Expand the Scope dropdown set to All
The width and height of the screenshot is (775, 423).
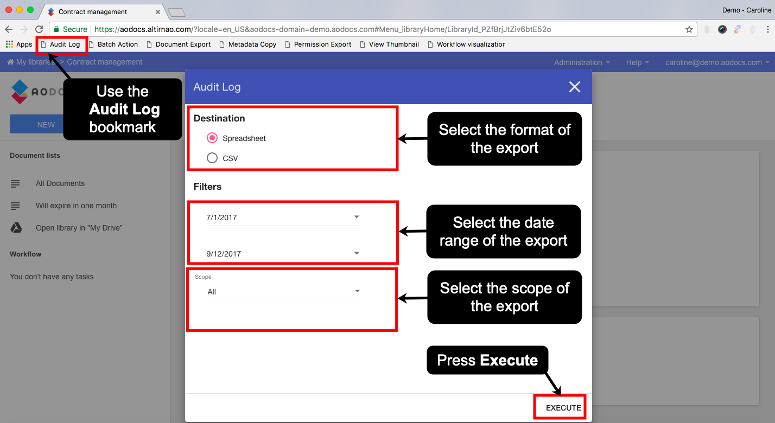point(283,292)
